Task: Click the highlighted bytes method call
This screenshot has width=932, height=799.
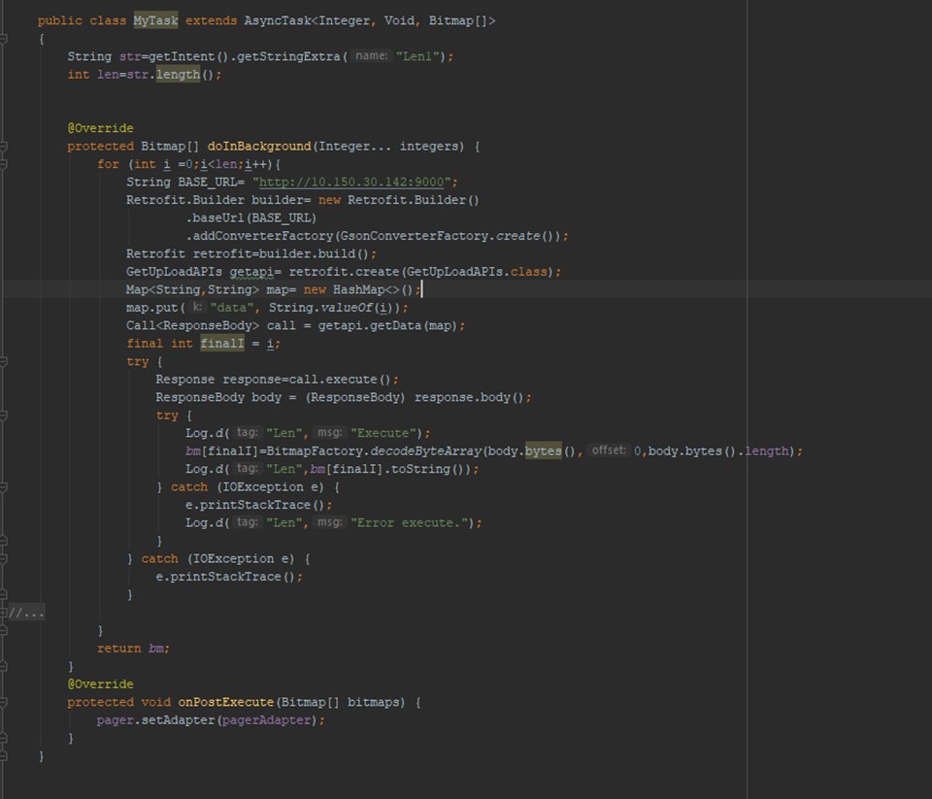Action: tap(544, 451)
